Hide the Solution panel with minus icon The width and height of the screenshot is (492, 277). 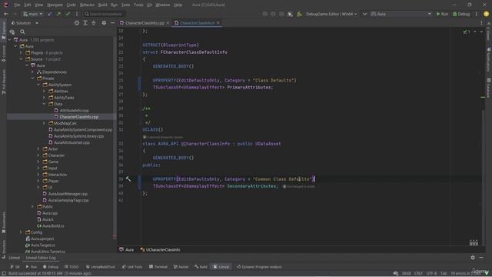(x=112, y=23)
